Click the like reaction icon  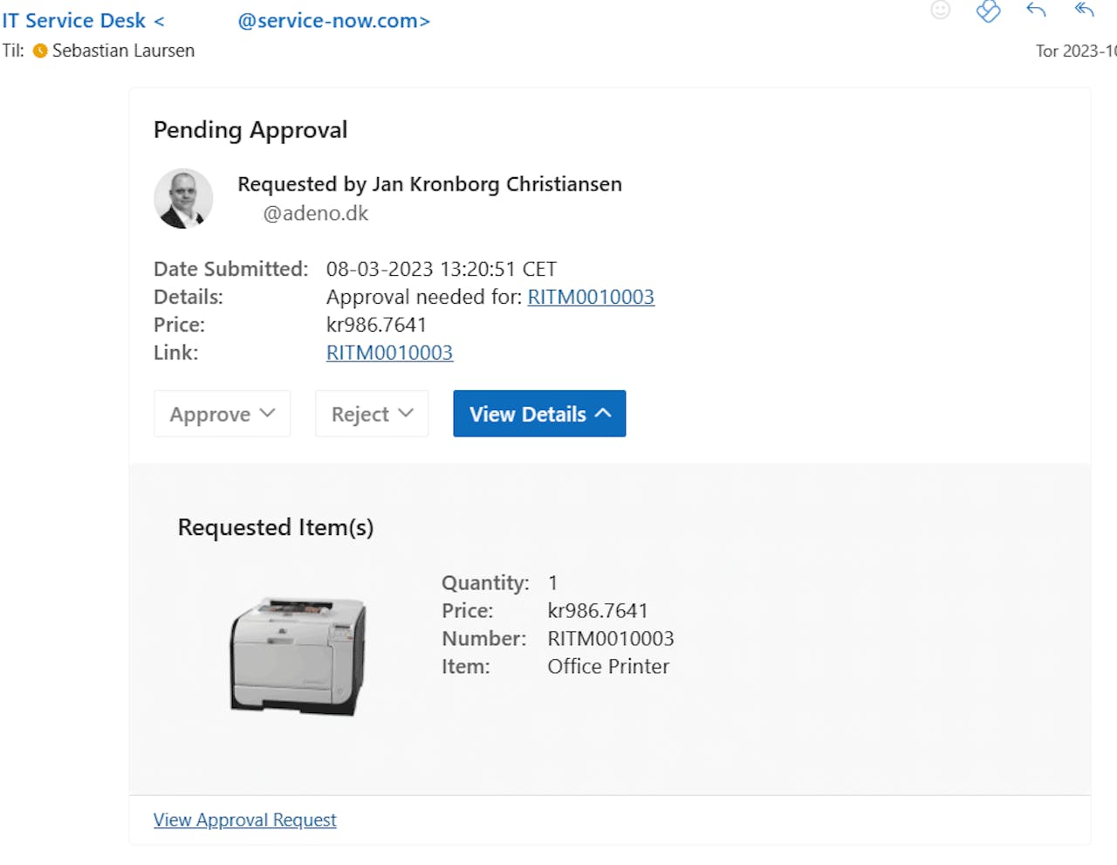(988, 12)
